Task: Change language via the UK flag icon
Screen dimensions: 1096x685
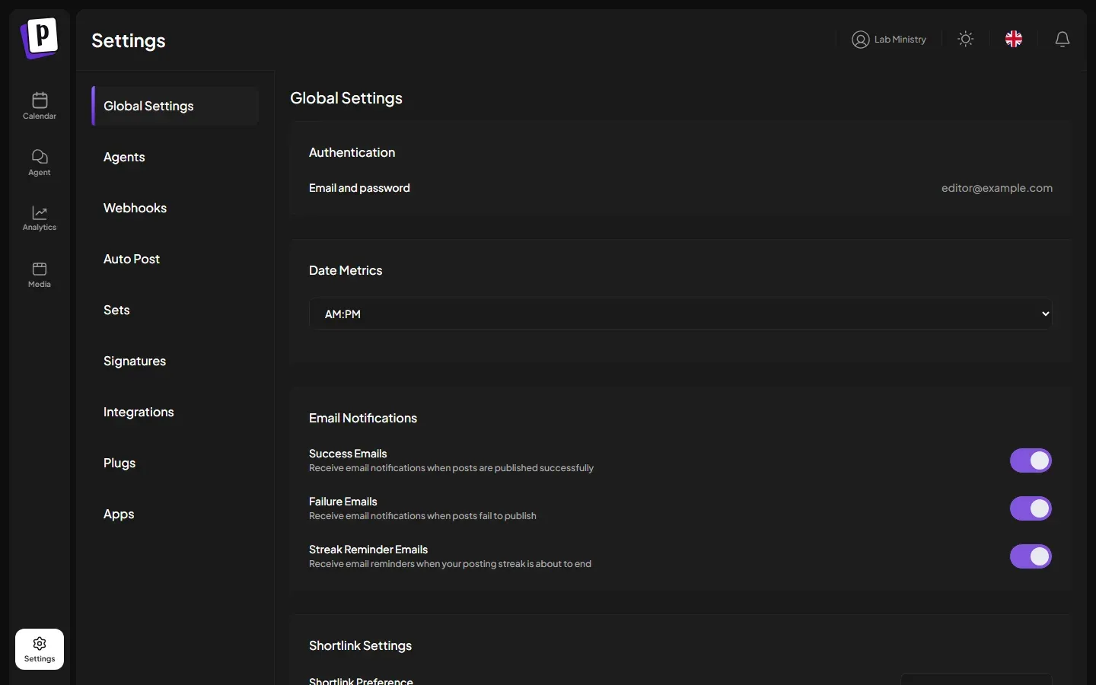Action: [x=1014, y=39]
